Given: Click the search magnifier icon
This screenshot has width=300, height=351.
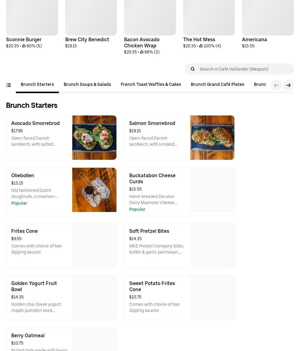Looking at the screenshot, I should point(193,69).
